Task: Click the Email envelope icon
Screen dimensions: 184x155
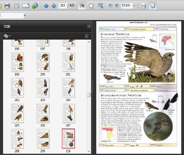Action: (25, 6)
